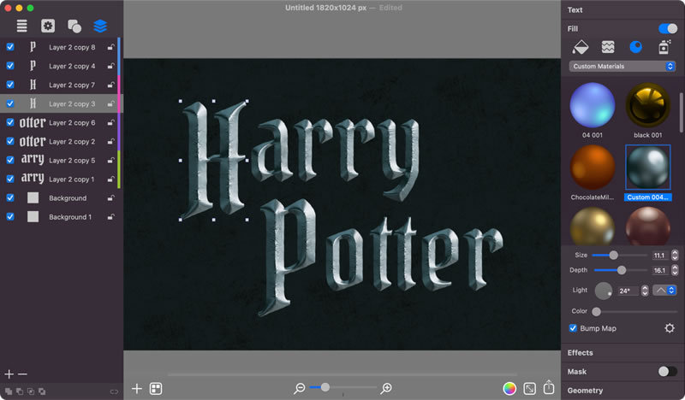This screenshot has height=400, width=685.
Task: Remove the layer with minus
Action: 23,374
